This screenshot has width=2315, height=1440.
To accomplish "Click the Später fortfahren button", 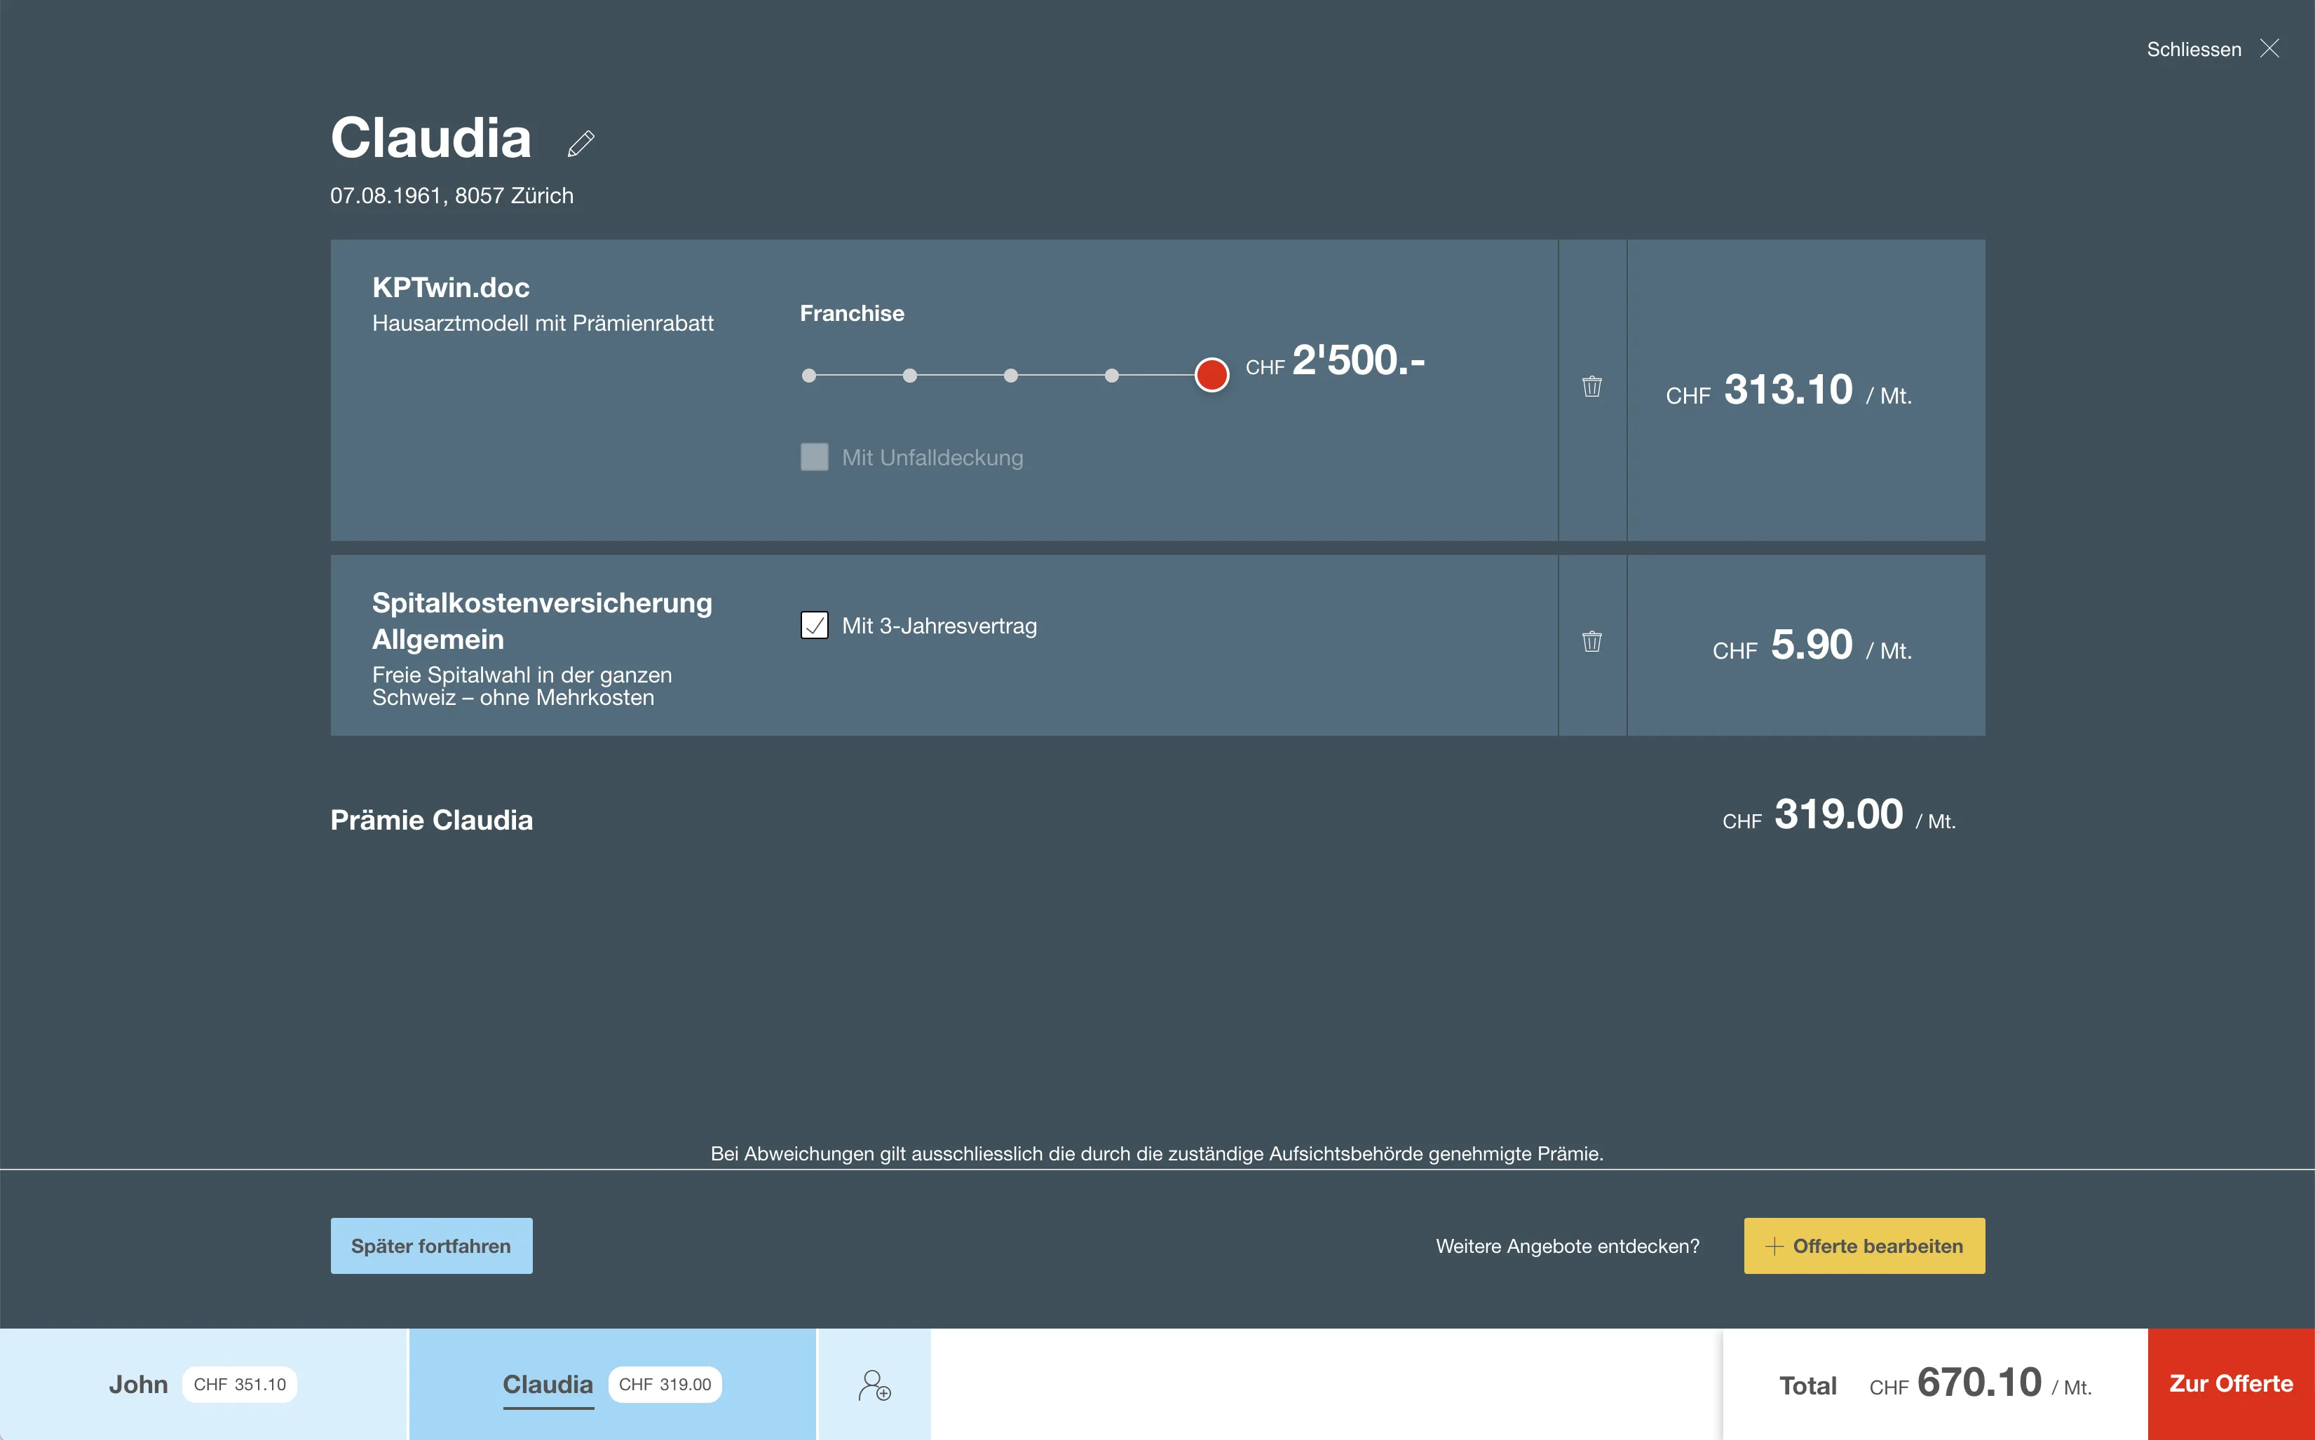I will point(432,1246).
